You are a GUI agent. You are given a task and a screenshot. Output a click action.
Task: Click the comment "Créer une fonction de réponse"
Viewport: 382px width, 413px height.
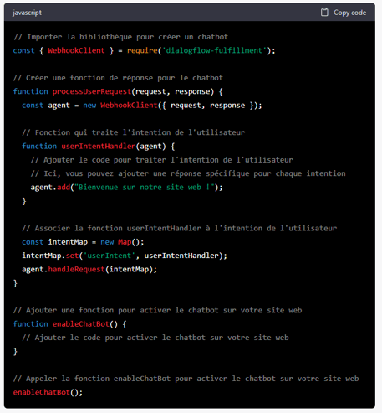point(118,78)
